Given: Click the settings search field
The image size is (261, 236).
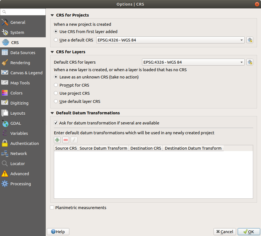Looking at the screenshot, I should coord(23,12).
